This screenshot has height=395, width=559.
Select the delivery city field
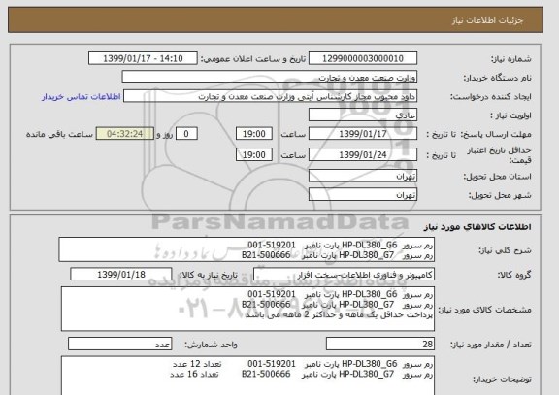(x=363, y=195)
